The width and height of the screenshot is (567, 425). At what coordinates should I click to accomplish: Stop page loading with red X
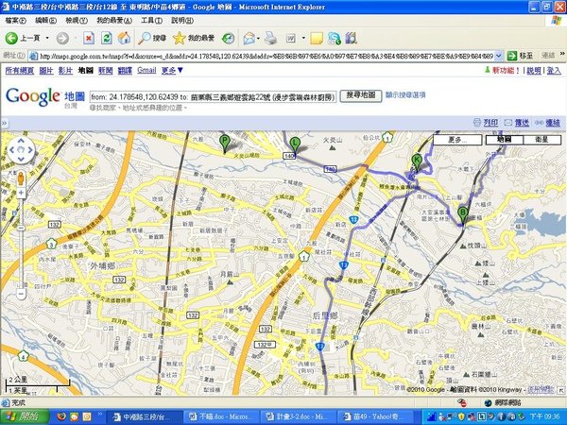89,38
